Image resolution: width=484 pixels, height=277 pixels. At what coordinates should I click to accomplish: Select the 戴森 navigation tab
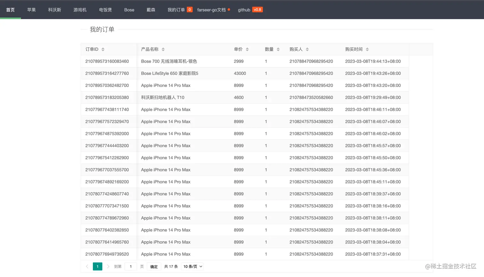151,10
